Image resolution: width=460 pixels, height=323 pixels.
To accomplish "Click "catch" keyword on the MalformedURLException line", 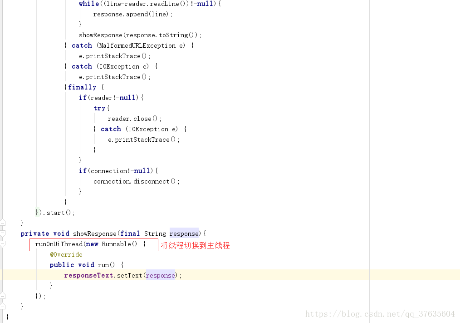I will 82,45.
